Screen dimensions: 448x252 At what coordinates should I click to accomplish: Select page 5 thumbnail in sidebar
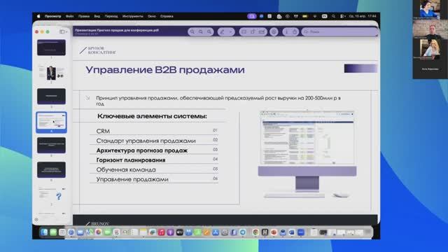(x=51, y=145)
